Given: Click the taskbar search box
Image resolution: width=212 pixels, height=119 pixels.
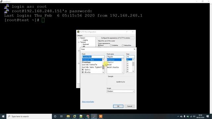Looking at the screenshot, I should pos(29,116).
